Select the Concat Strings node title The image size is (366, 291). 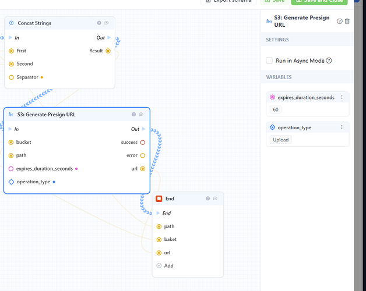tap(34, 23)
